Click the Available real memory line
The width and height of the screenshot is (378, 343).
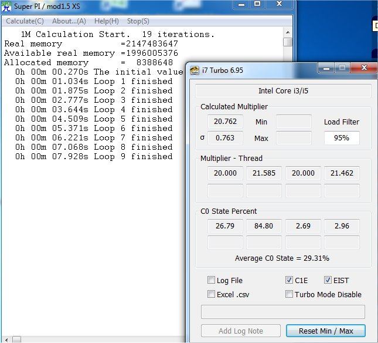click(x=91, y=53)
